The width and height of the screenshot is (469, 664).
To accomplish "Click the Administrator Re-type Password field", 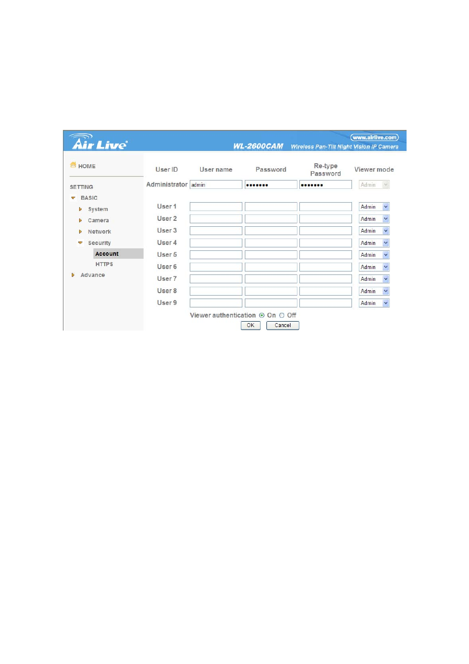I will coord(325,184).
